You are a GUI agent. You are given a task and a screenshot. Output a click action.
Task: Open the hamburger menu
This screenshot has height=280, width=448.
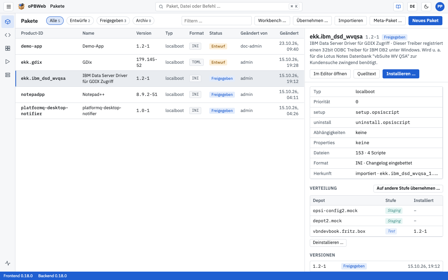(x=9, y=6)
